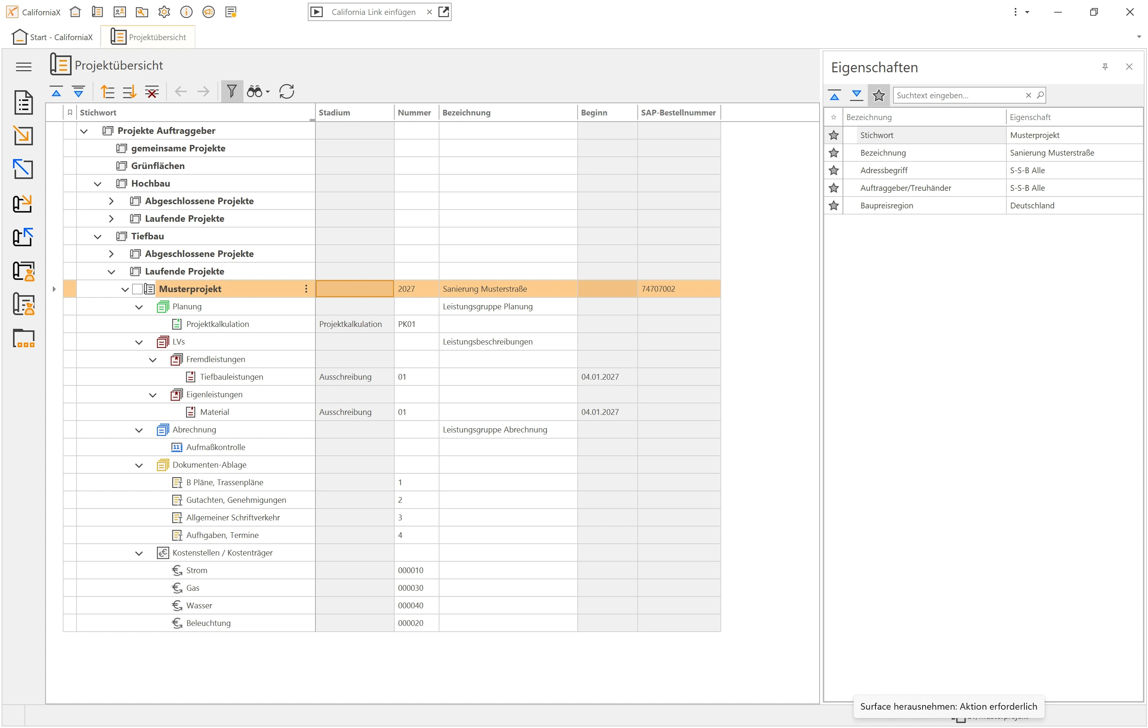
Task: Toggle favorite star for Stichwort property
Action: click(x=833, y=135)
